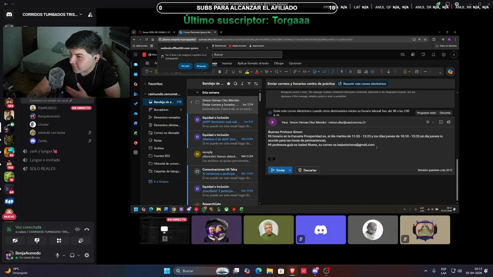Open OneDrive in Outlook left rail
Screen dimensions: 493x277
[x=136, y=113]
